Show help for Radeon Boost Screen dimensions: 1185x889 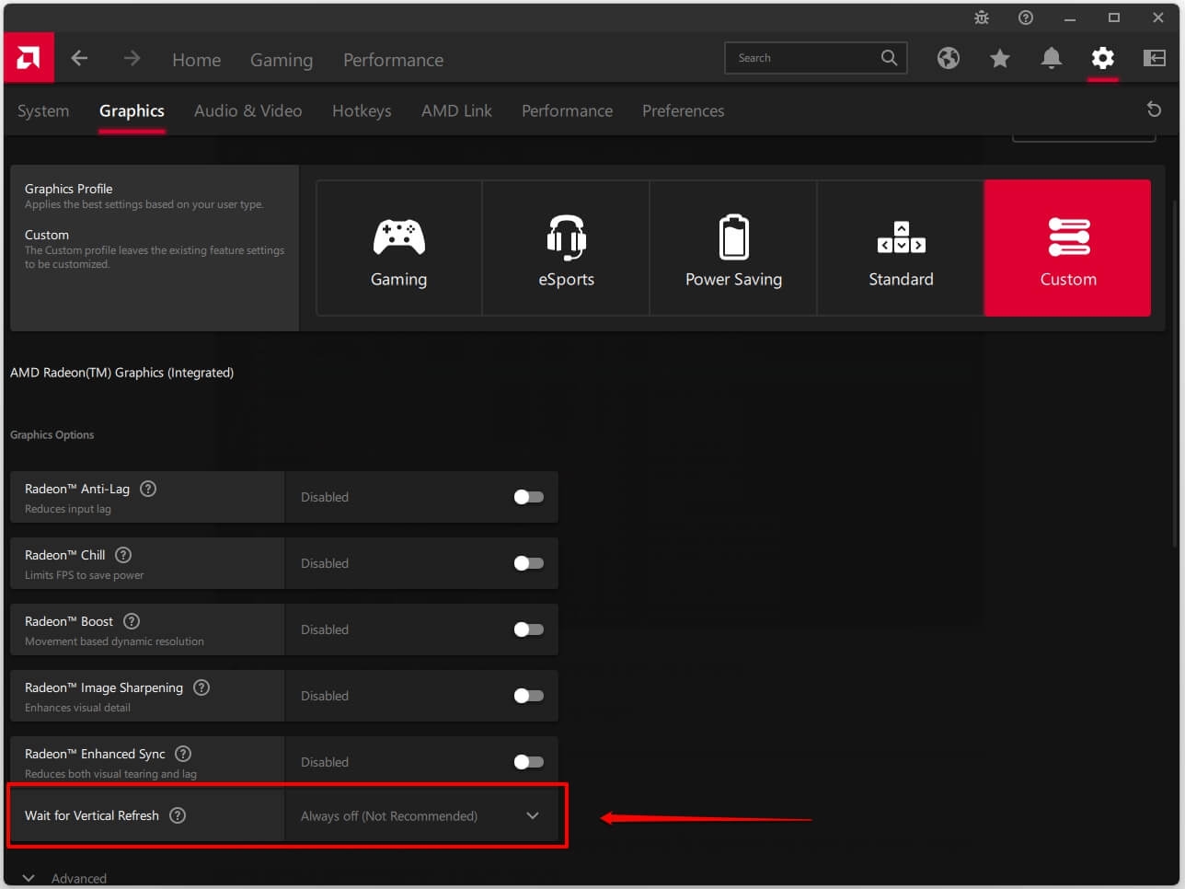(132, 621)
